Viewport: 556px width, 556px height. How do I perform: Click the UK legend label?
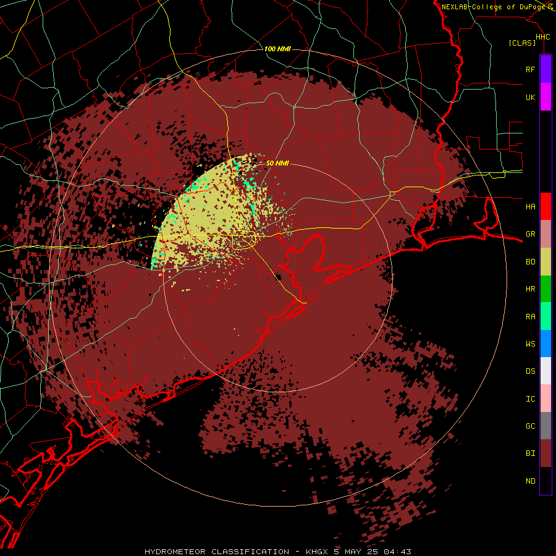[x=530, y=97]
